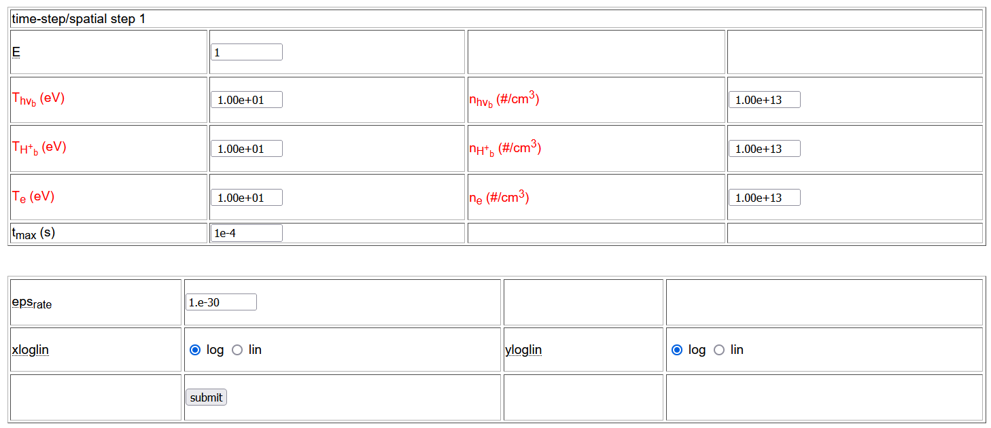Click the epsrate label text
This screenshot has width=991, height=428.
31,302
